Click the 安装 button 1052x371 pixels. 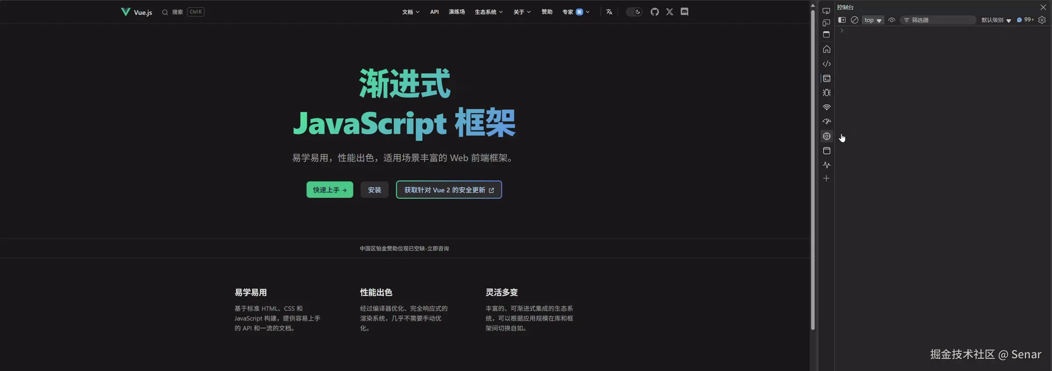coord(374,189)
